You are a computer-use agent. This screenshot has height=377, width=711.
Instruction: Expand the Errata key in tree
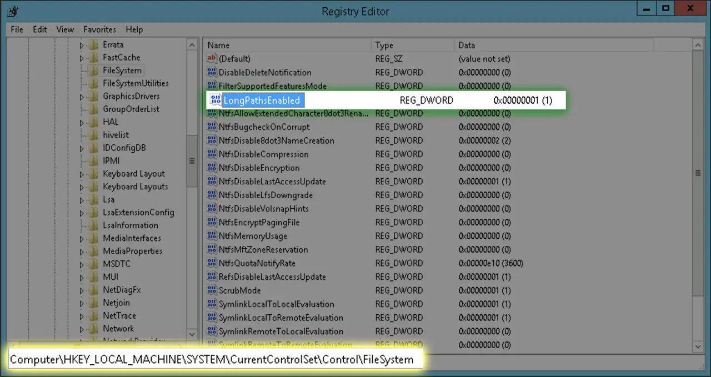pyautogui.click(x=82, y=45)
